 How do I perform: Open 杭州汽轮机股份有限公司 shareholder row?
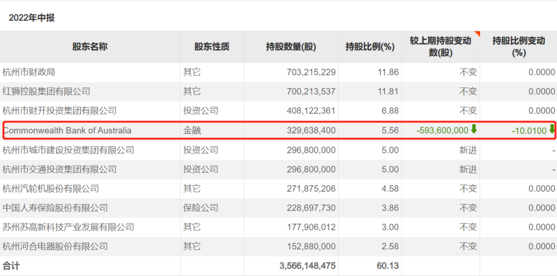pyautogui.click(x=51, y=189)
